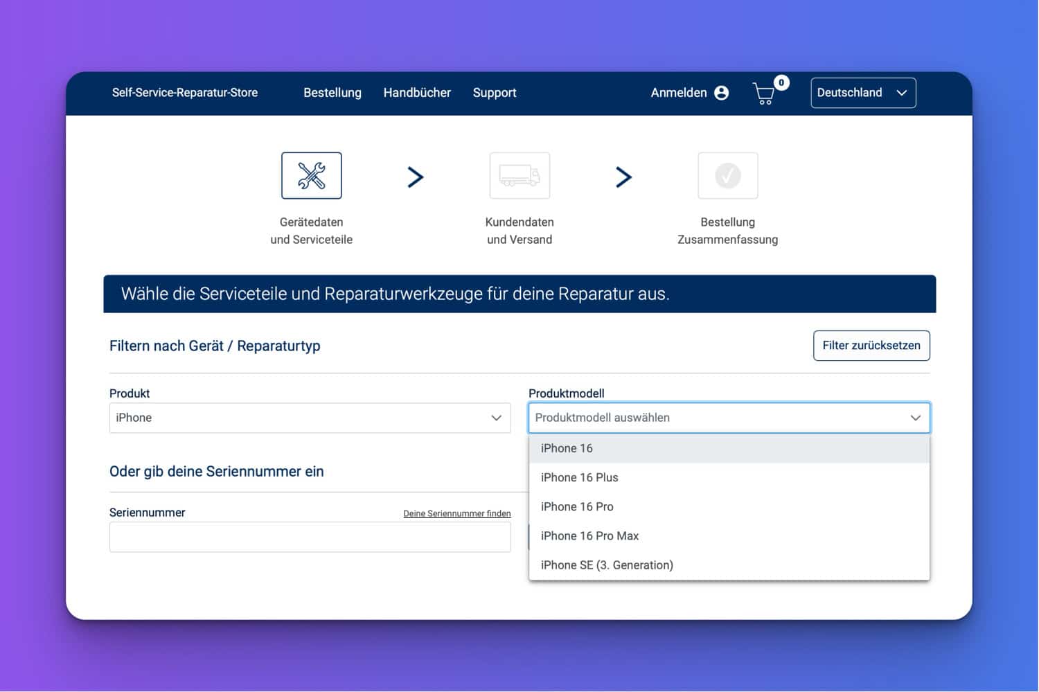Click Anmelden to sign in
Viewport: 1039px width, 692px height.
pyautogui.click(x=679, y=93)
